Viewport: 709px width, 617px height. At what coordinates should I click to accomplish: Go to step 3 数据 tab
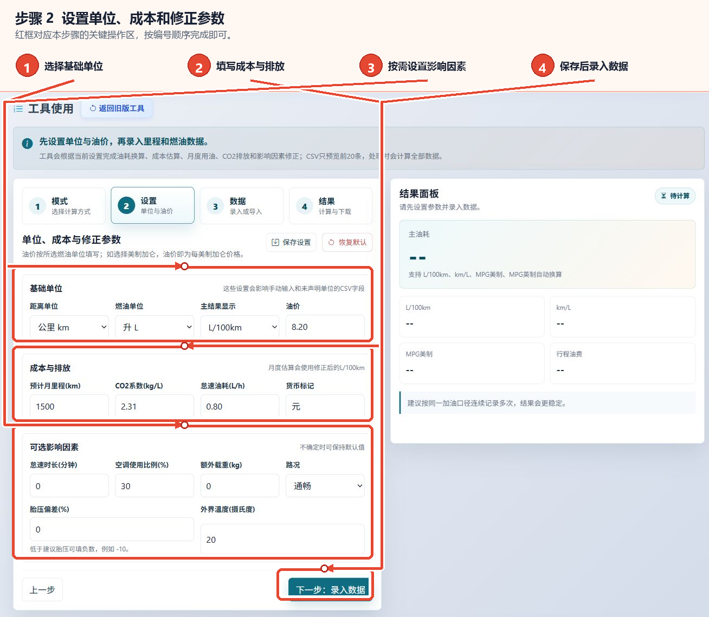[x=242, y=206]
